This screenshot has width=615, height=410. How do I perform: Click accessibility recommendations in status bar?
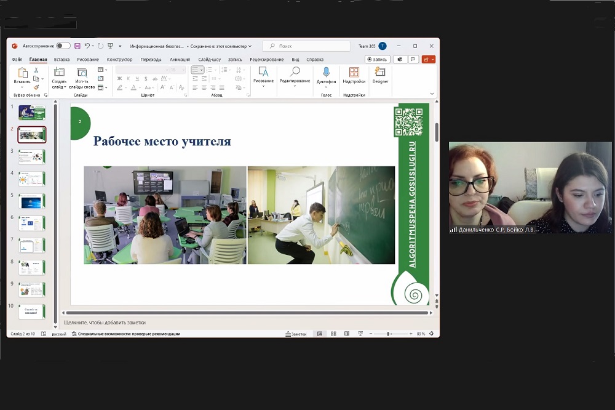coord(126,334)
